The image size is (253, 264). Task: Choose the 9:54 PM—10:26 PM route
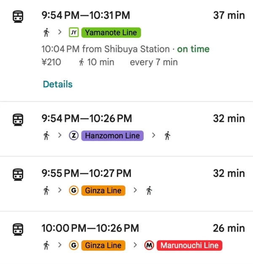[86, 119]
